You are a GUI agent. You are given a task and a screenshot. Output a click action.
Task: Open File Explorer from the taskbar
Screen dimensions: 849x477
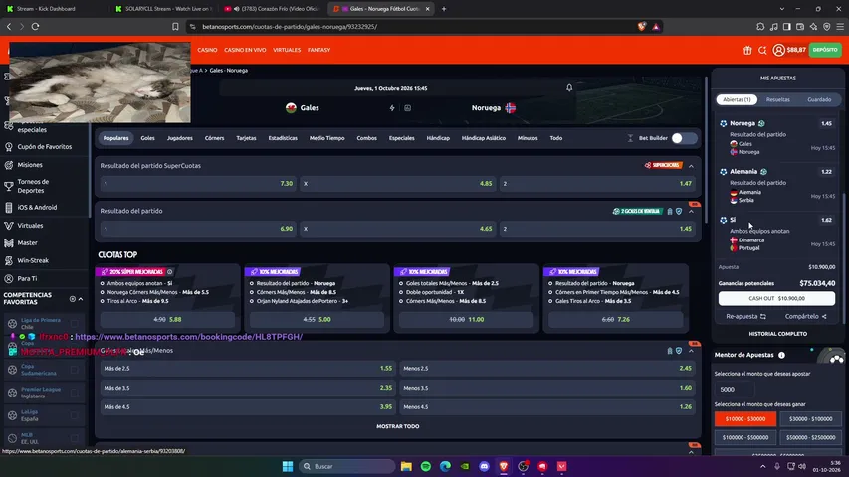pyautogui.click(x=406, y=466)
